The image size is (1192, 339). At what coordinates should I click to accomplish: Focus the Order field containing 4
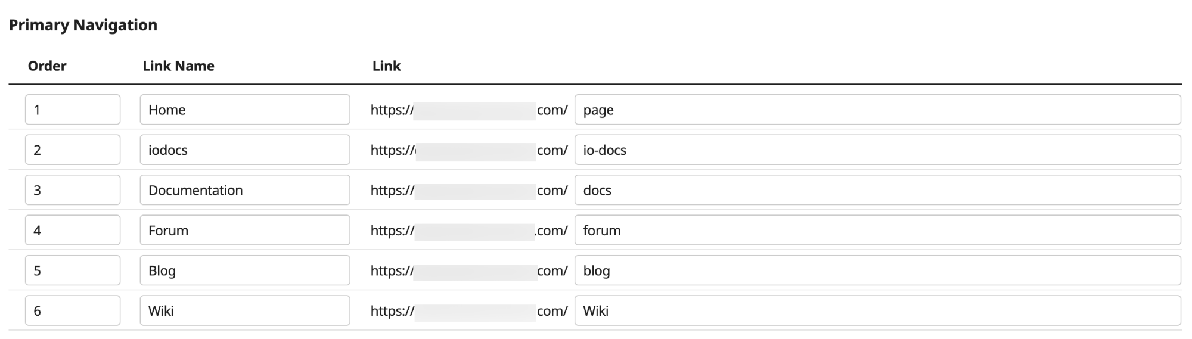coord(73,230)
